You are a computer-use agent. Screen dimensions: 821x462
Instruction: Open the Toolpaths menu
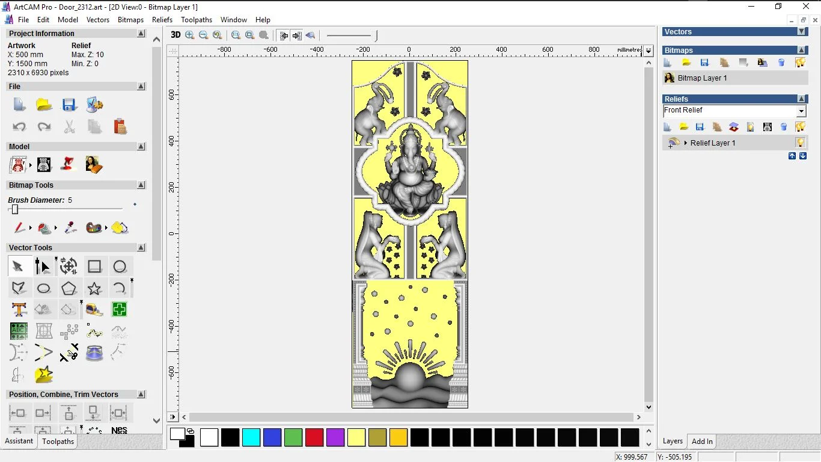196,20
